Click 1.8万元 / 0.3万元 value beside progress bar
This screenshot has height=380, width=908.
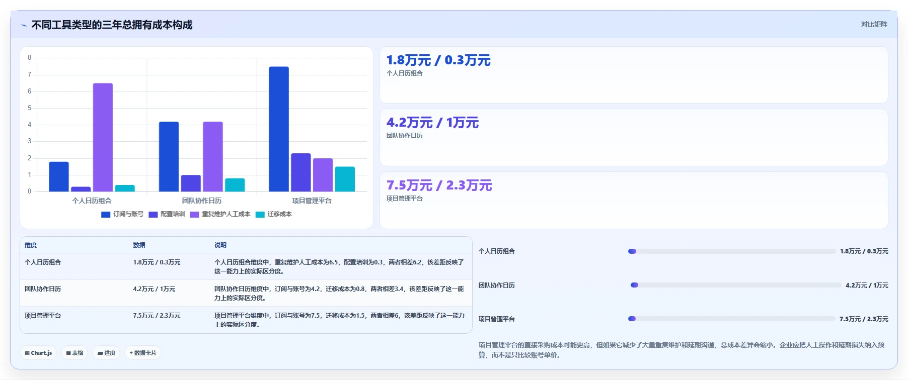coord(864,251)
